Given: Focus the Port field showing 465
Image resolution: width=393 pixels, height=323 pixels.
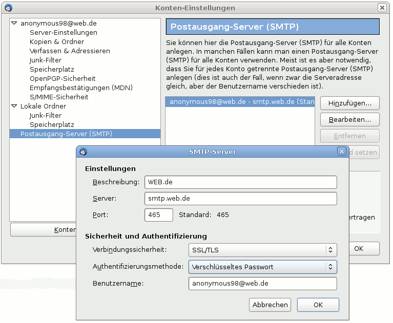Looking at the screenshot, I should (159, 215).
